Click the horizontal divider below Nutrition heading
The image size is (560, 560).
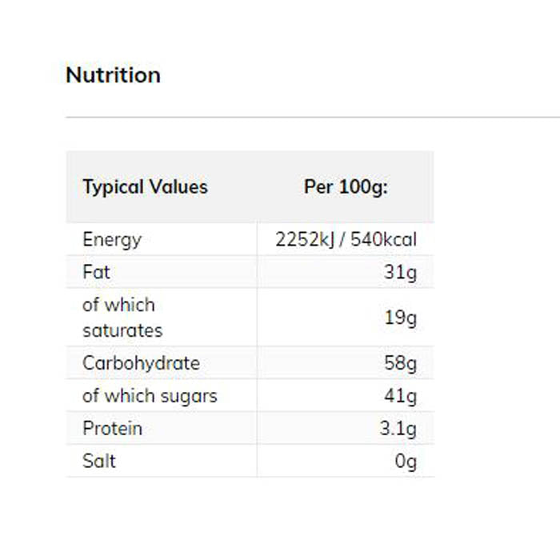coord(312,117)
